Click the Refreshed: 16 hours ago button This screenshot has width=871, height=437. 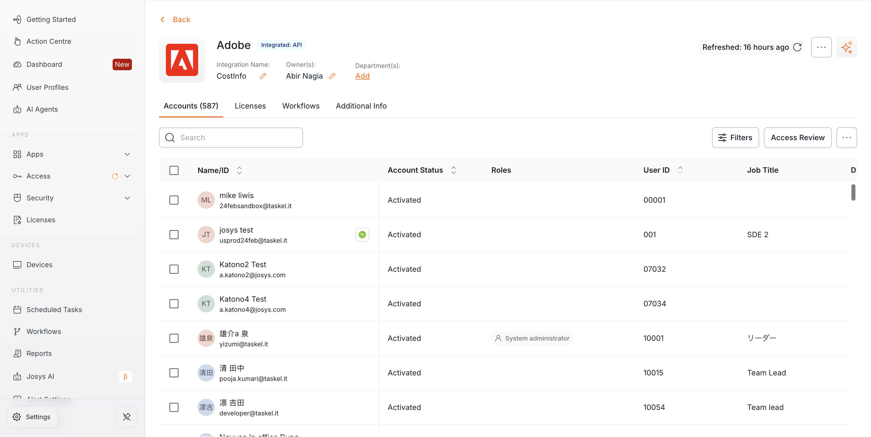coord(752,47)
